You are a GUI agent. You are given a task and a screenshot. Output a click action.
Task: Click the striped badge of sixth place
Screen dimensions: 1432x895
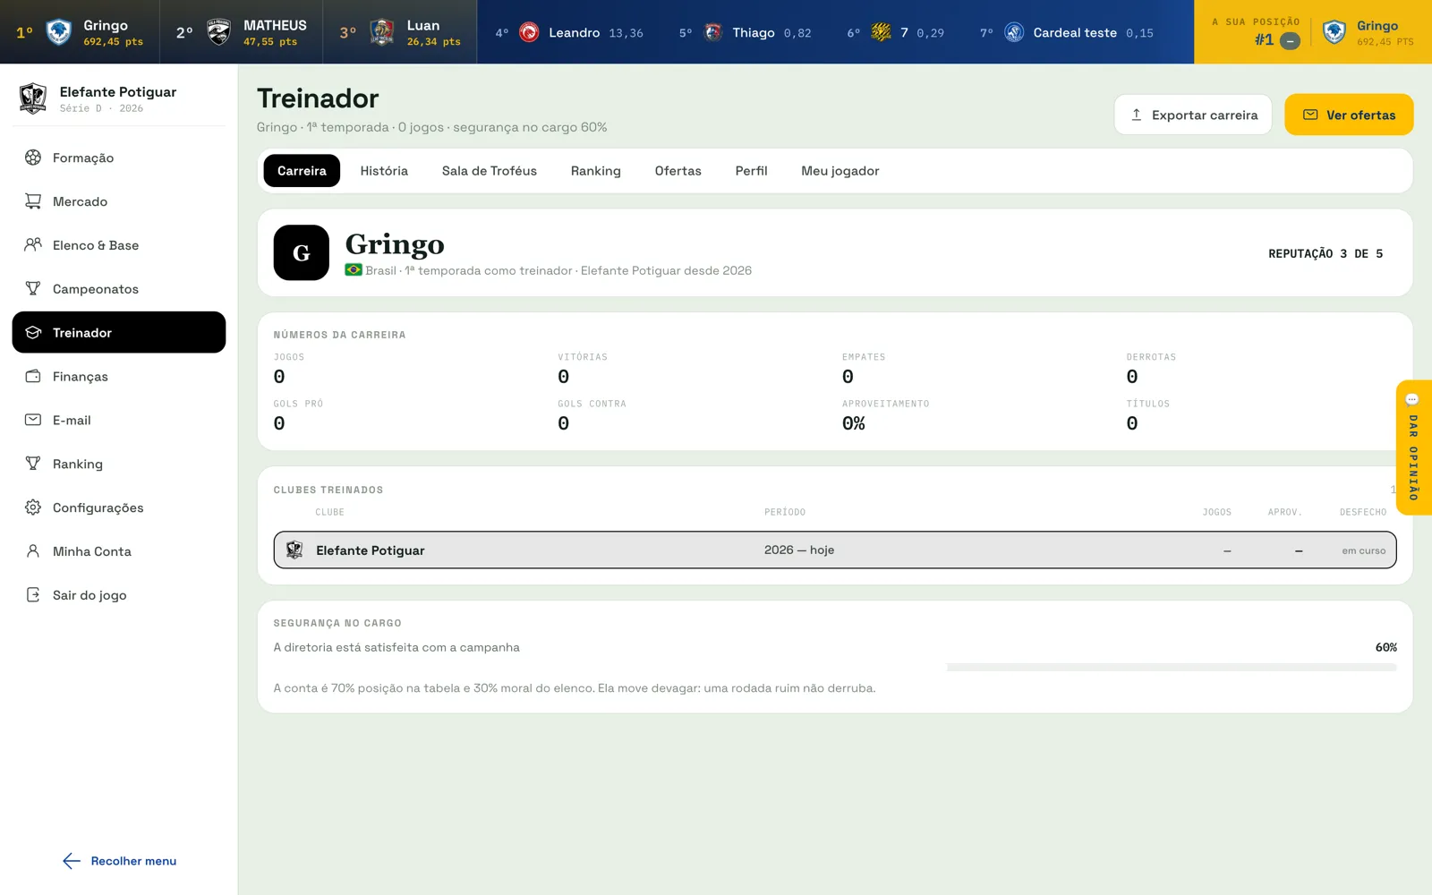coord(881,33)
